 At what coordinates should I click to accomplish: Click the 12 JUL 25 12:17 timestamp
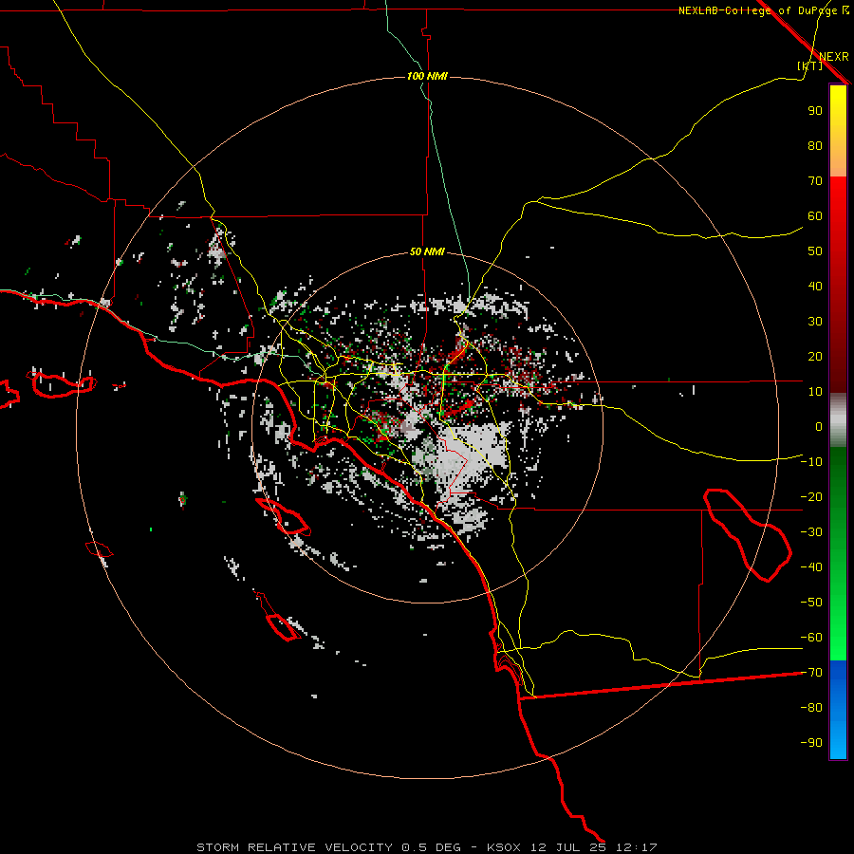tap(594, 847)
